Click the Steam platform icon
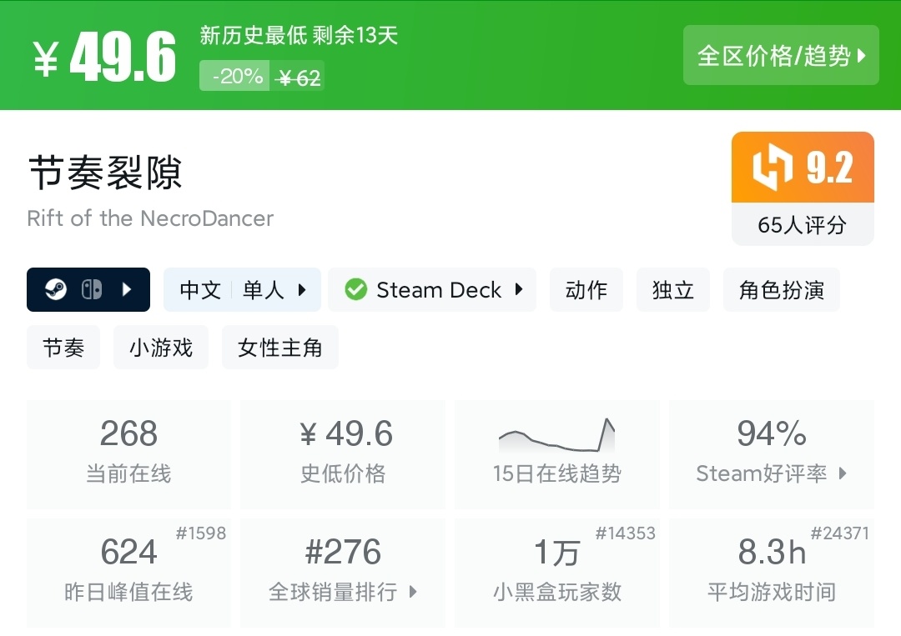 pos(57,290)
